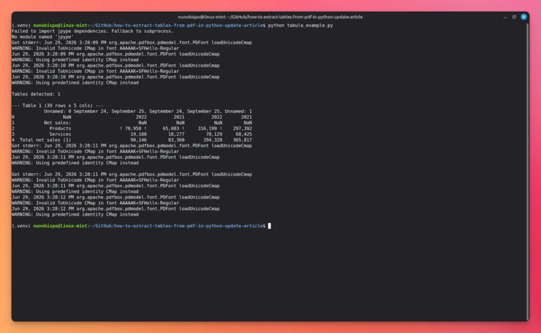
Task: Click the Products value '316,199'
Action: (207, 129)
